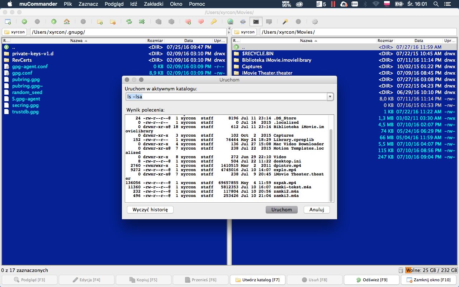459x287 pixels.
Task: Click left panel path field /Users/xyrcon/.gnupg/
Action: coord(128,32)
